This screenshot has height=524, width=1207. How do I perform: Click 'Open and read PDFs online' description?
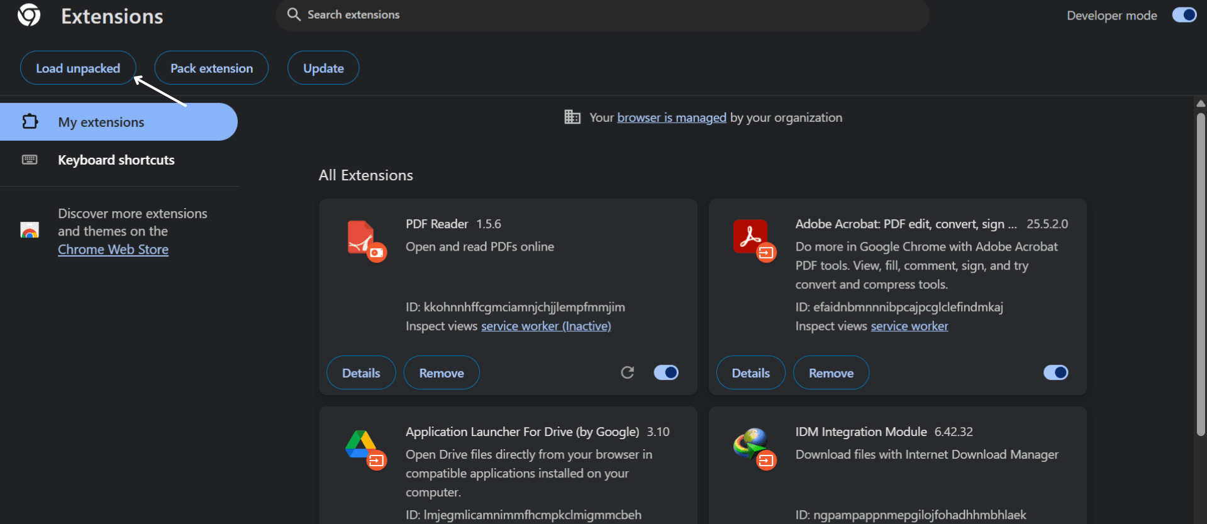pos(480,247)
